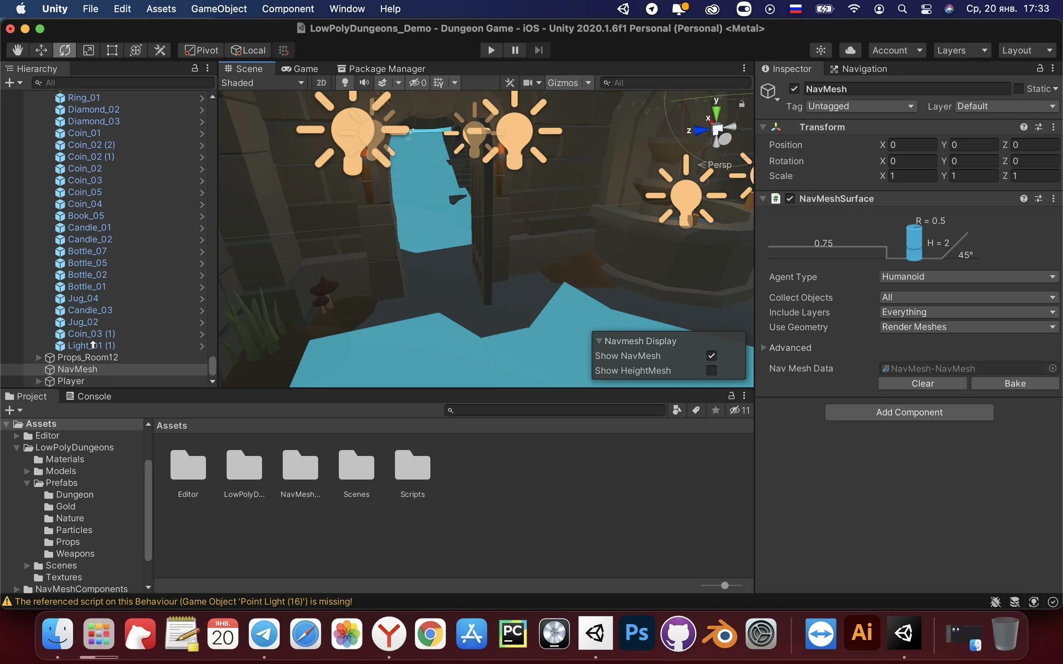Select the Scale tool
1063x664 pixels.
88,50
